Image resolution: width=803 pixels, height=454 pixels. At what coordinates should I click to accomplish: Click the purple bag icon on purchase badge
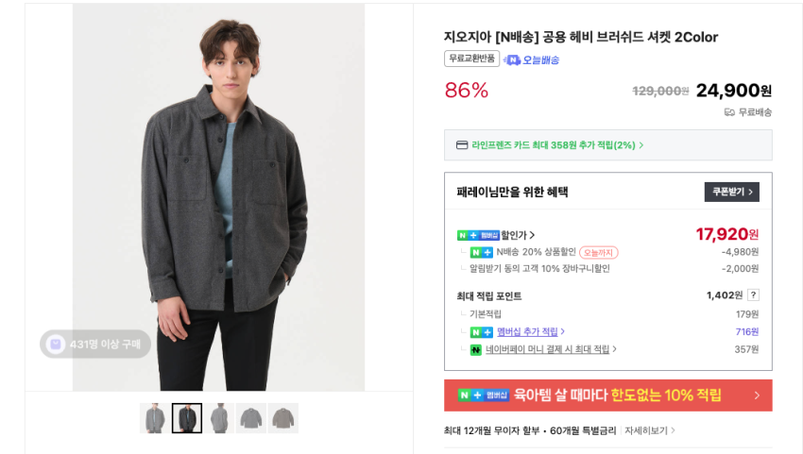(56, 345)
